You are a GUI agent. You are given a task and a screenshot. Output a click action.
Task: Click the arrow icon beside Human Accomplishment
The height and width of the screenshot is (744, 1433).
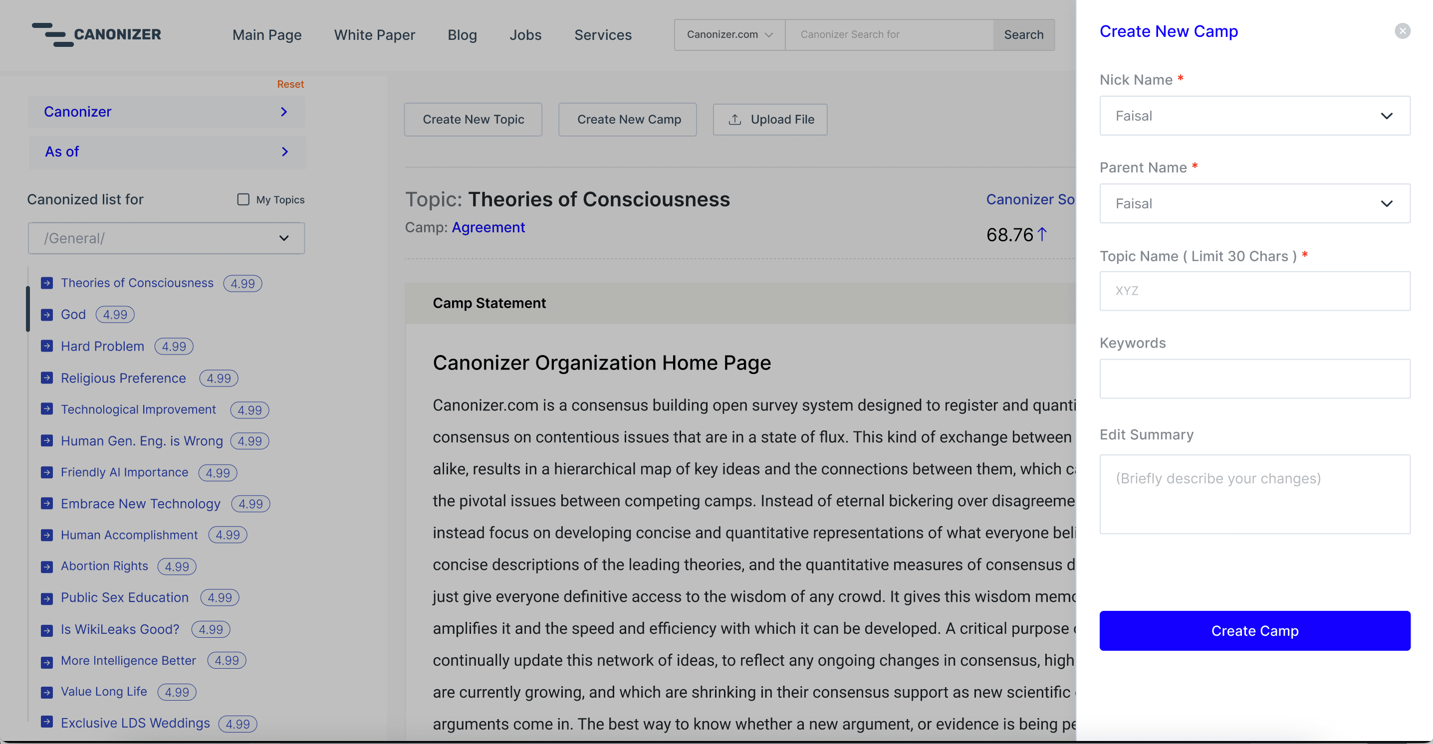pyautogui.click(x=47, y=535)
